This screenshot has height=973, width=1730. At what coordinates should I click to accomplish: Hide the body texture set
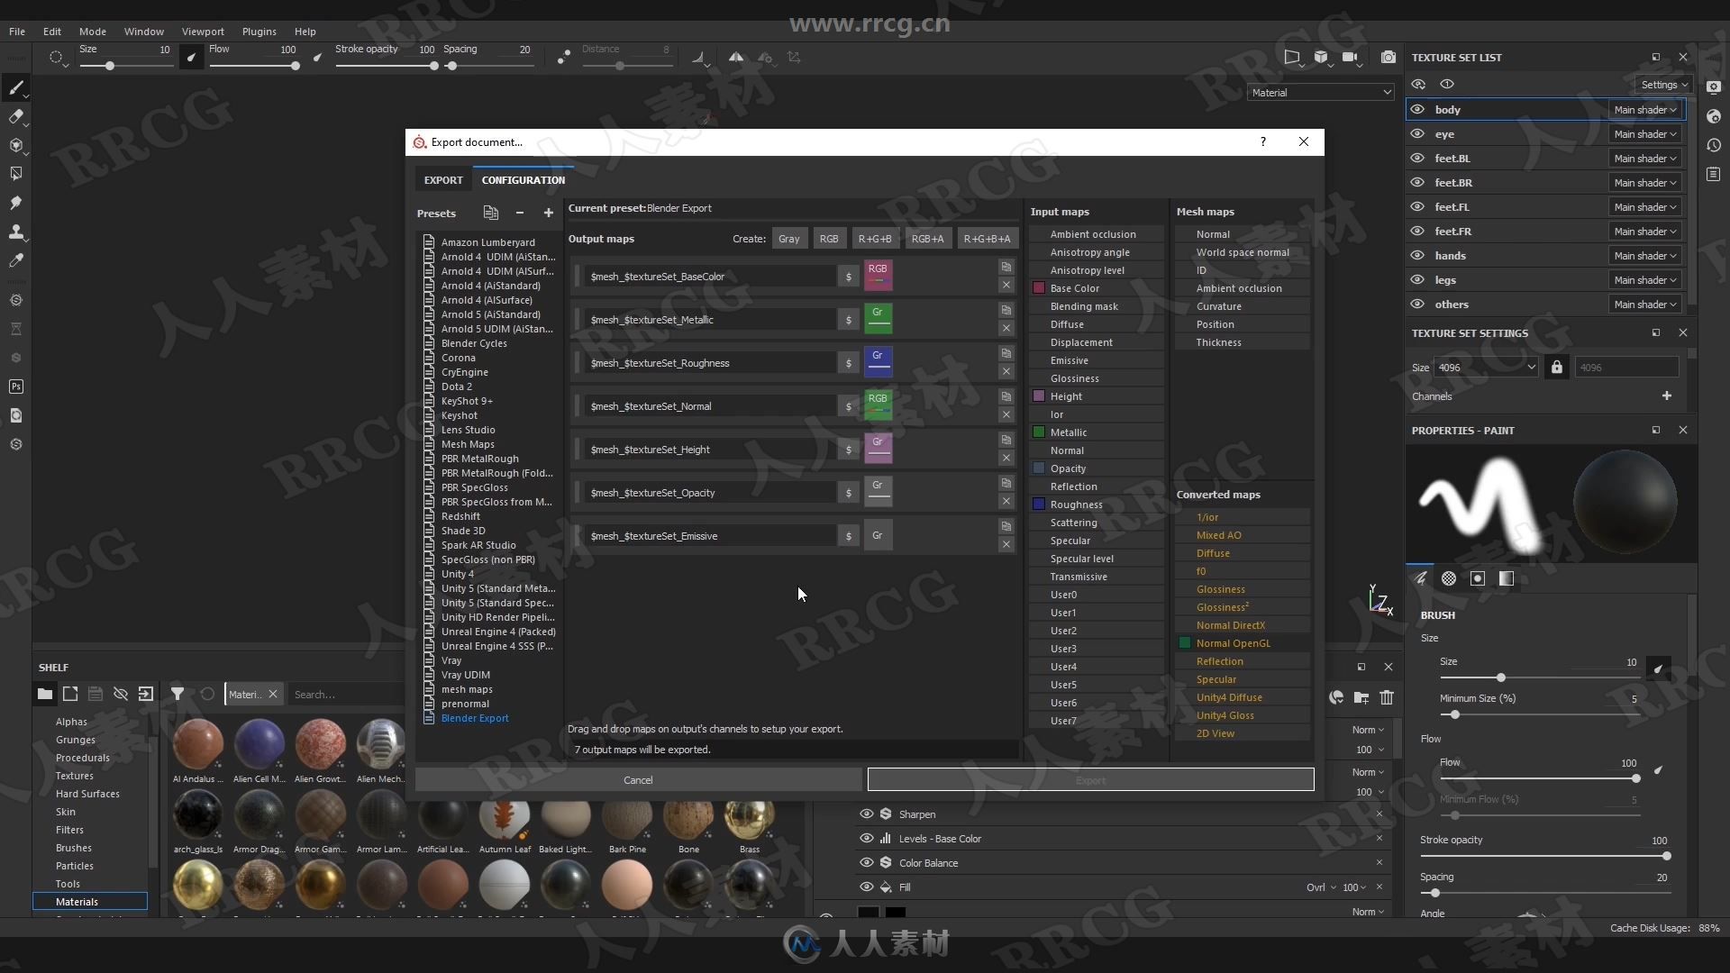coord(1417,109)
